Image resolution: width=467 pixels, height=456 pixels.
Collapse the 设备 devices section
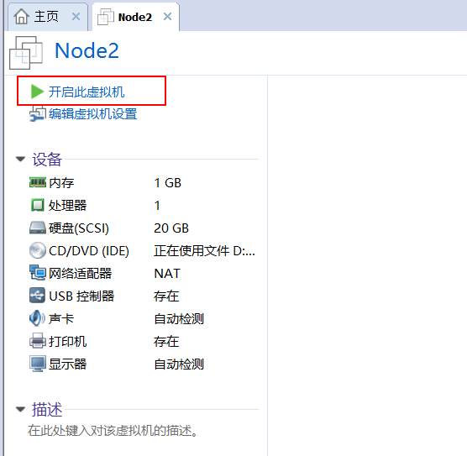(20, 160)
